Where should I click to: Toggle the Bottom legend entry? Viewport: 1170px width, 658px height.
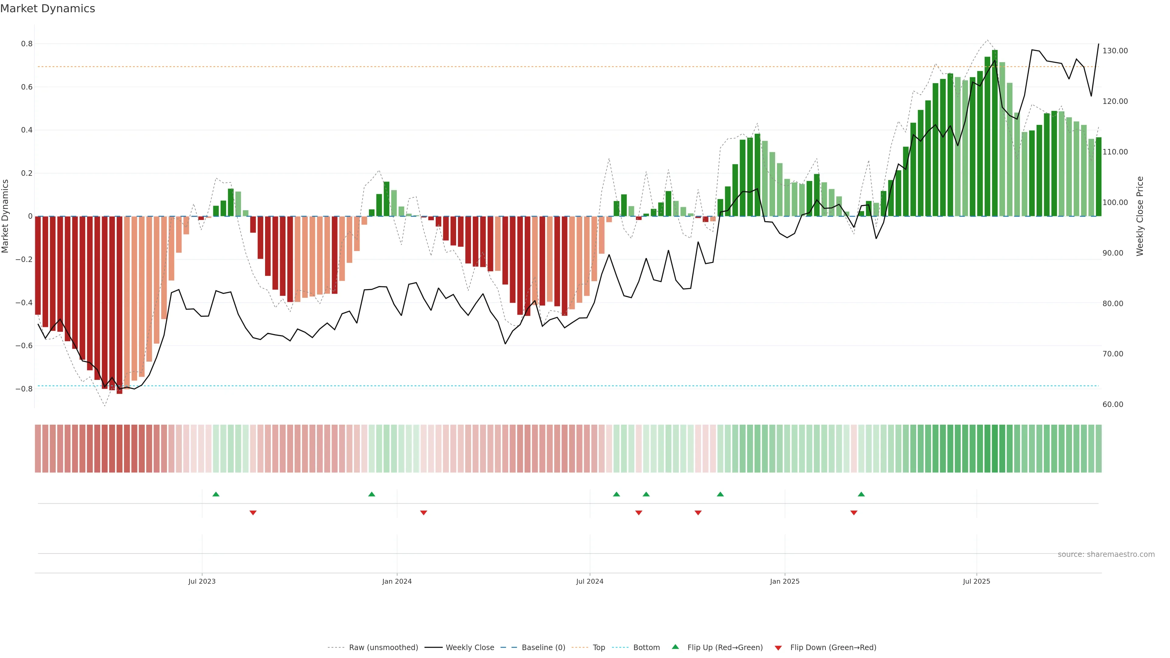[x=646, y=647]
